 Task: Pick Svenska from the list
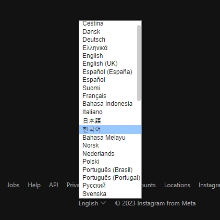tap(110, 194)
